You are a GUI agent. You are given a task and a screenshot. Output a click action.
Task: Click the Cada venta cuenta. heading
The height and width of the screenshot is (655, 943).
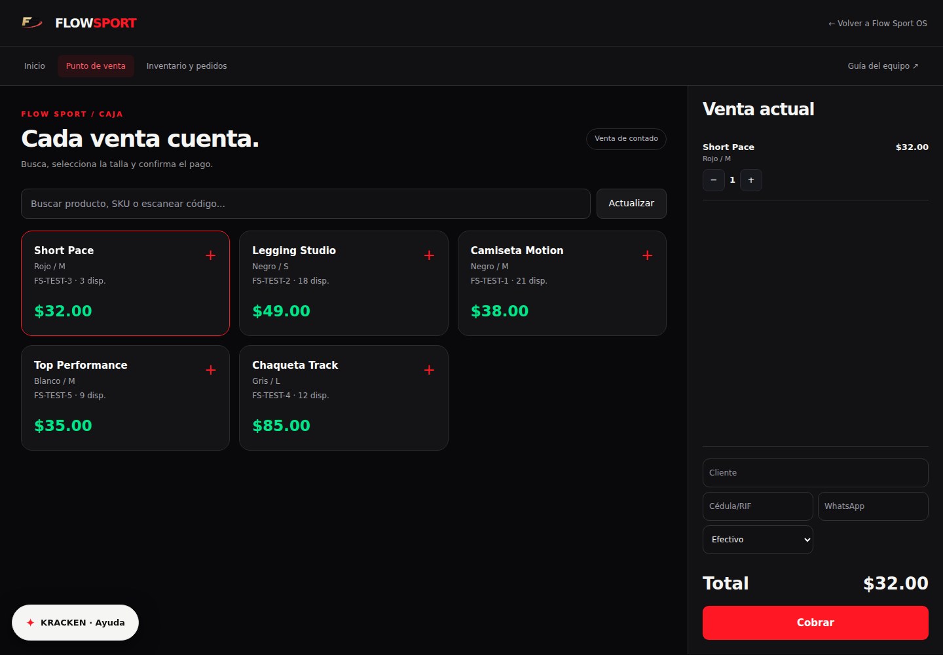tap(140, 139)
